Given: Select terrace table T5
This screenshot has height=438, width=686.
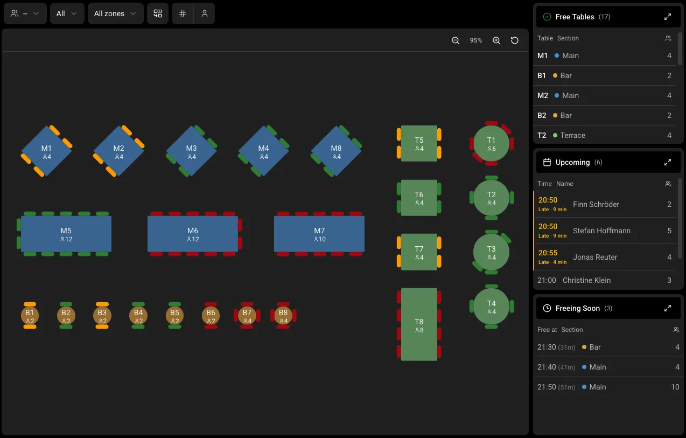Looking at the screenshot, I should click(419, 143).
